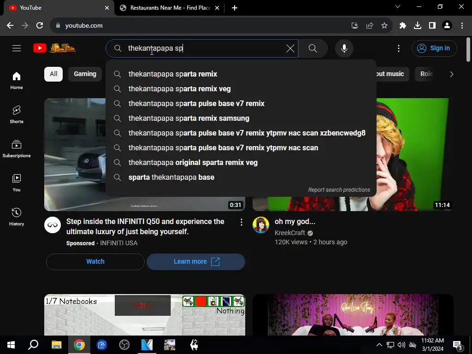
Task: Open Chrome extensions puzzle icon
Action: (x=403, y=26)
